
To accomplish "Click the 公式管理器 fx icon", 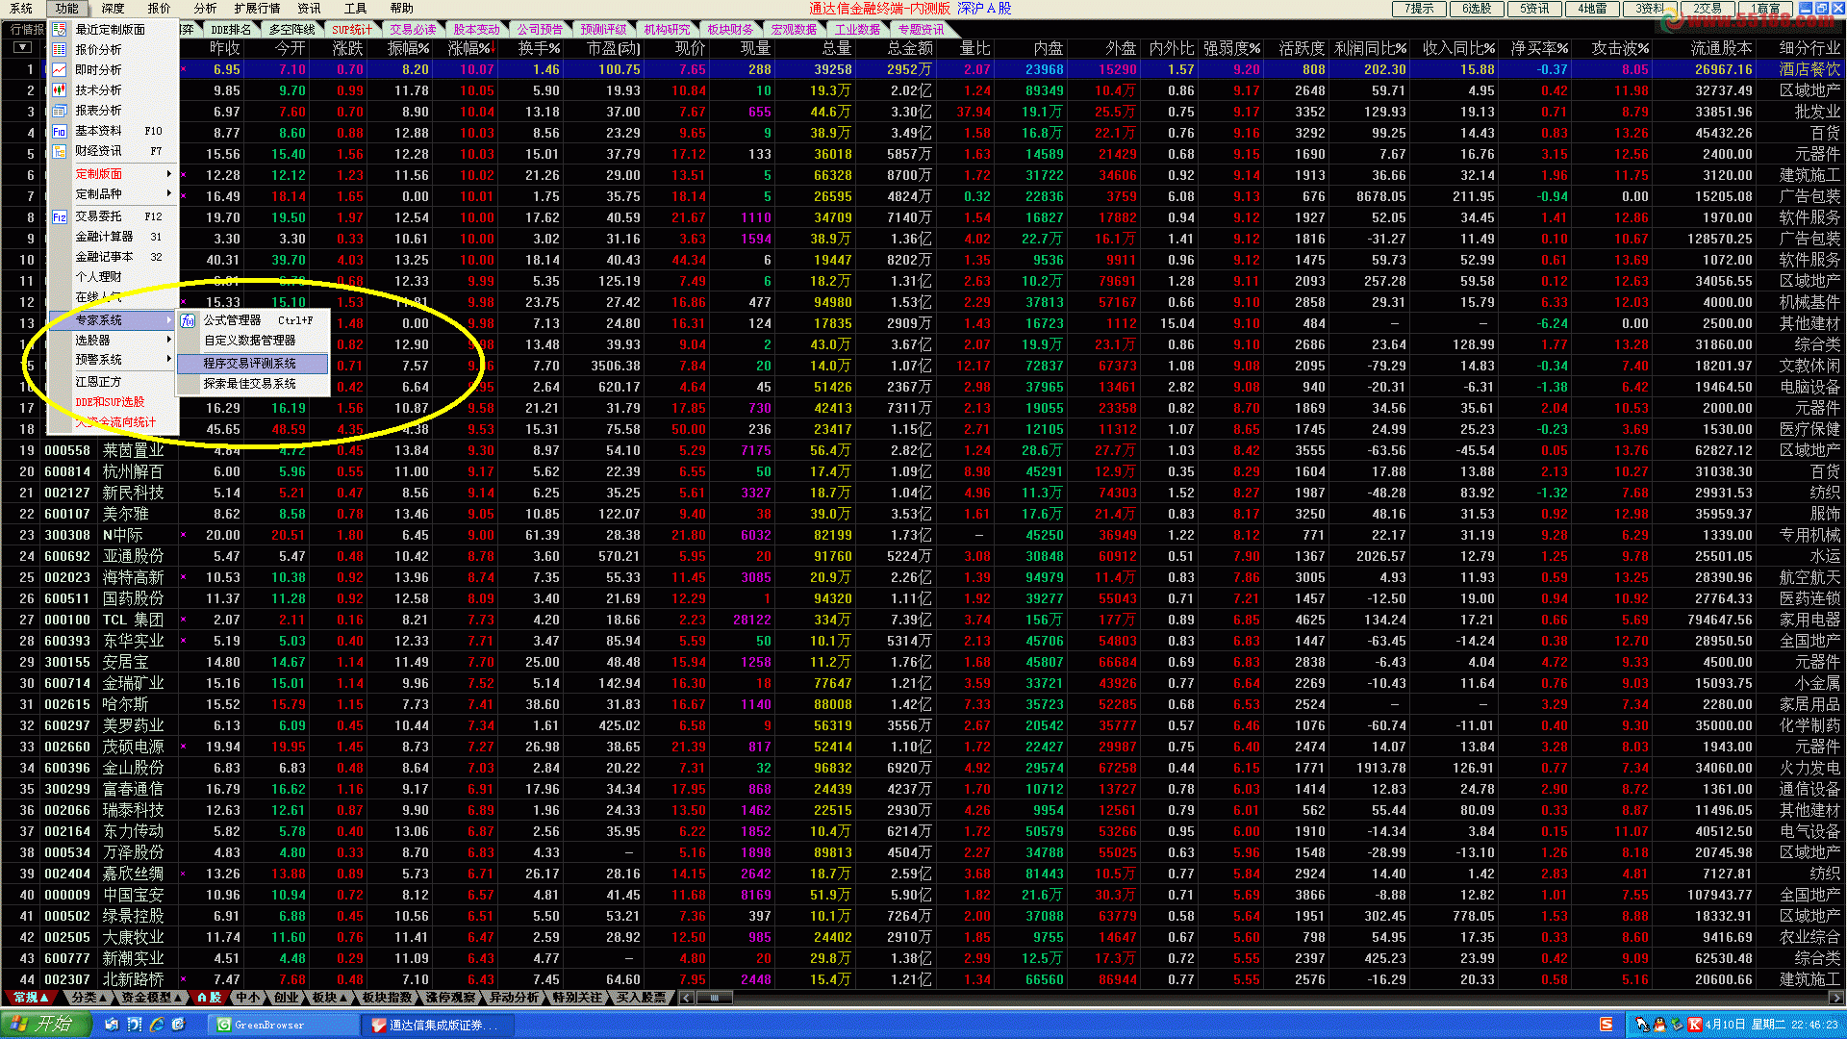I will click(189, 320).
